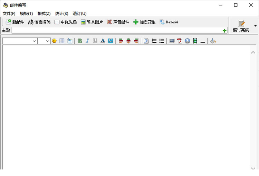Click into the 主题 subject input field

[119, 30]
